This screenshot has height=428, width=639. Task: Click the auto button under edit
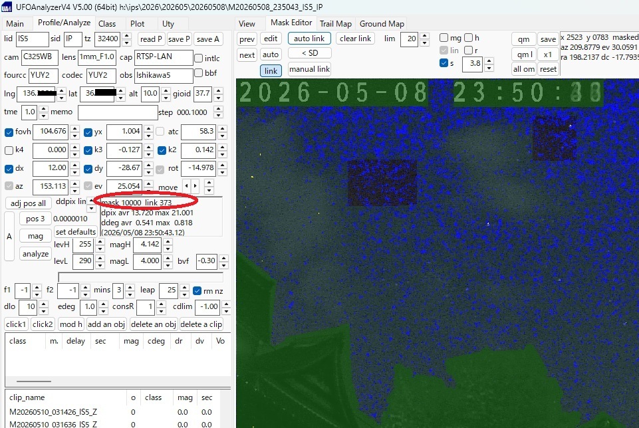tap(271, 54)
